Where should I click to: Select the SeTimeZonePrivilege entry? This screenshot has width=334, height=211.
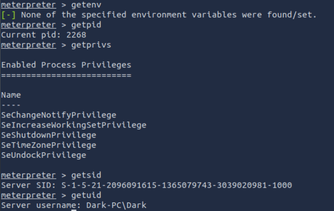[49, 145]
